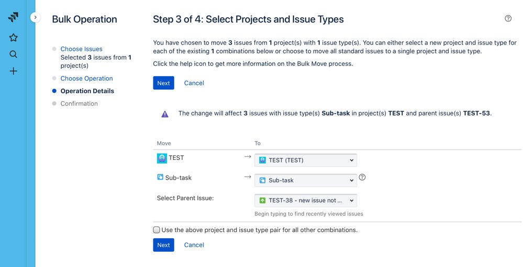Image resolution: width=523 pixels, height=267 pixels.
Task: Click help icon beside Sub-task dropdown
Action: coord(362,178)
